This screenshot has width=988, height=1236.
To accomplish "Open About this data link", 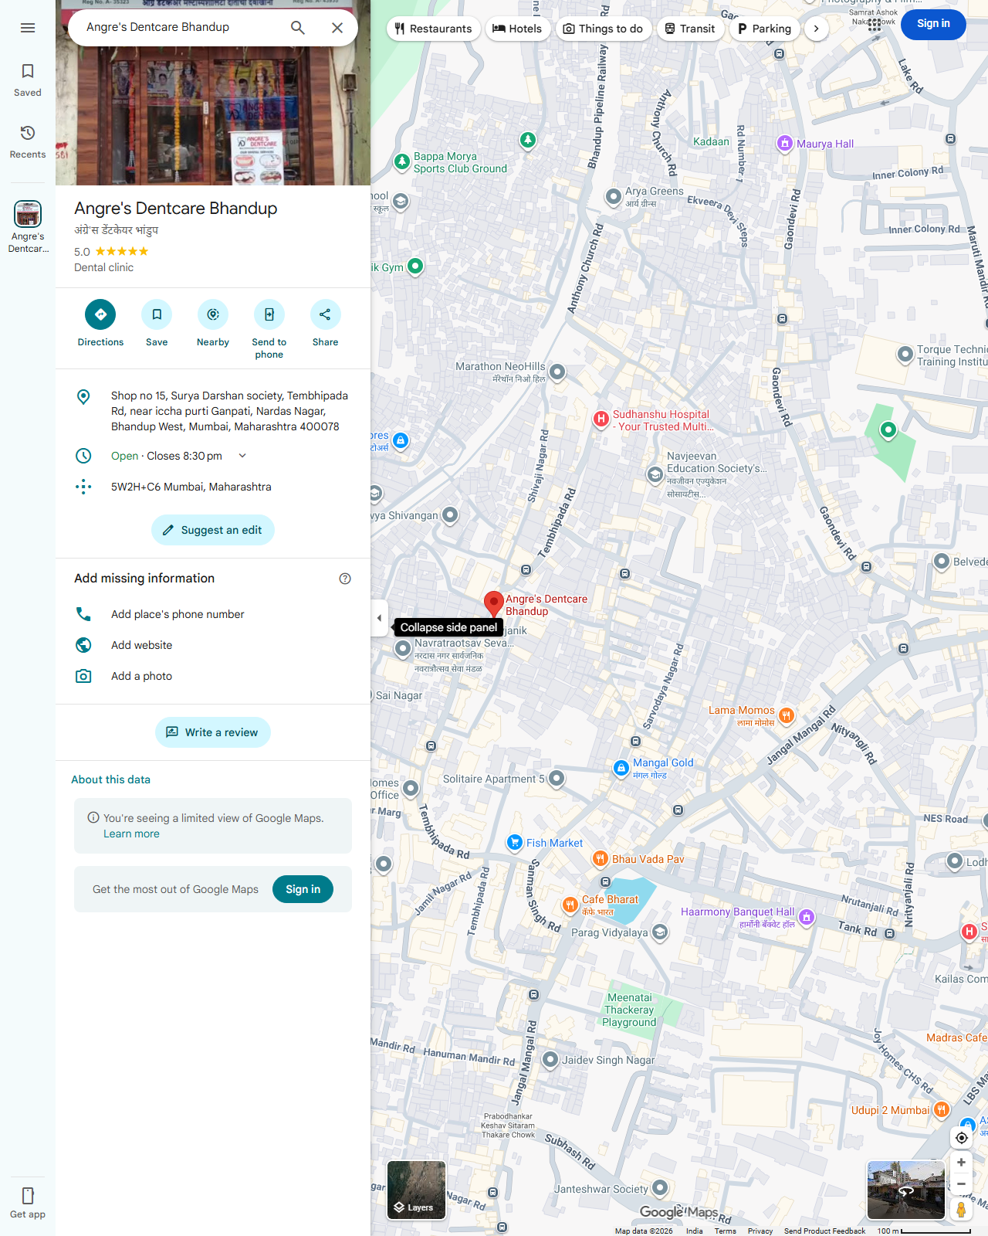I will pos(110,779).
